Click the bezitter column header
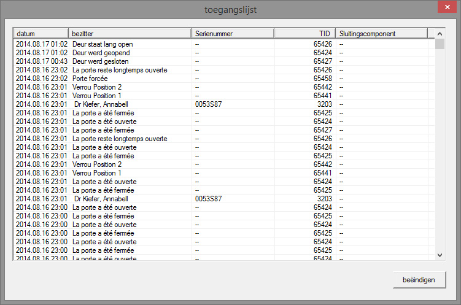 click(x=130, y=33)
